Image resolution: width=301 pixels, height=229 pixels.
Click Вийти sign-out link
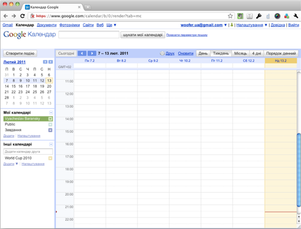click(294, 25)
